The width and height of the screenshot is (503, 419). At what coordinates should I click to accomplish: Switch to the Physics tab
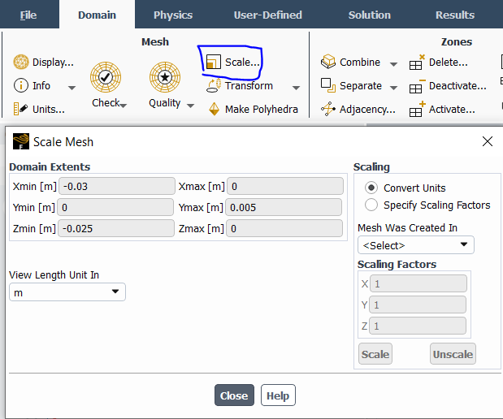click(x=173, y=15)
